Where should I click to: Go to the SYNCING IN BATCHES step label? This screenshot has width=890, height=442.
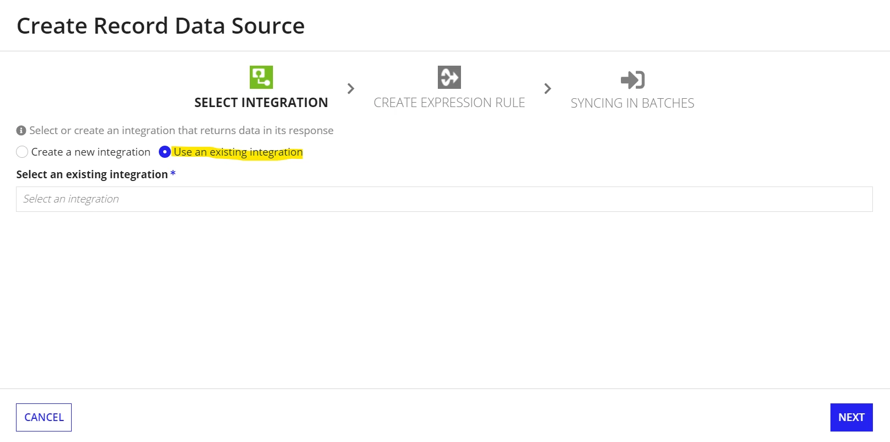(x=632, y=103)
